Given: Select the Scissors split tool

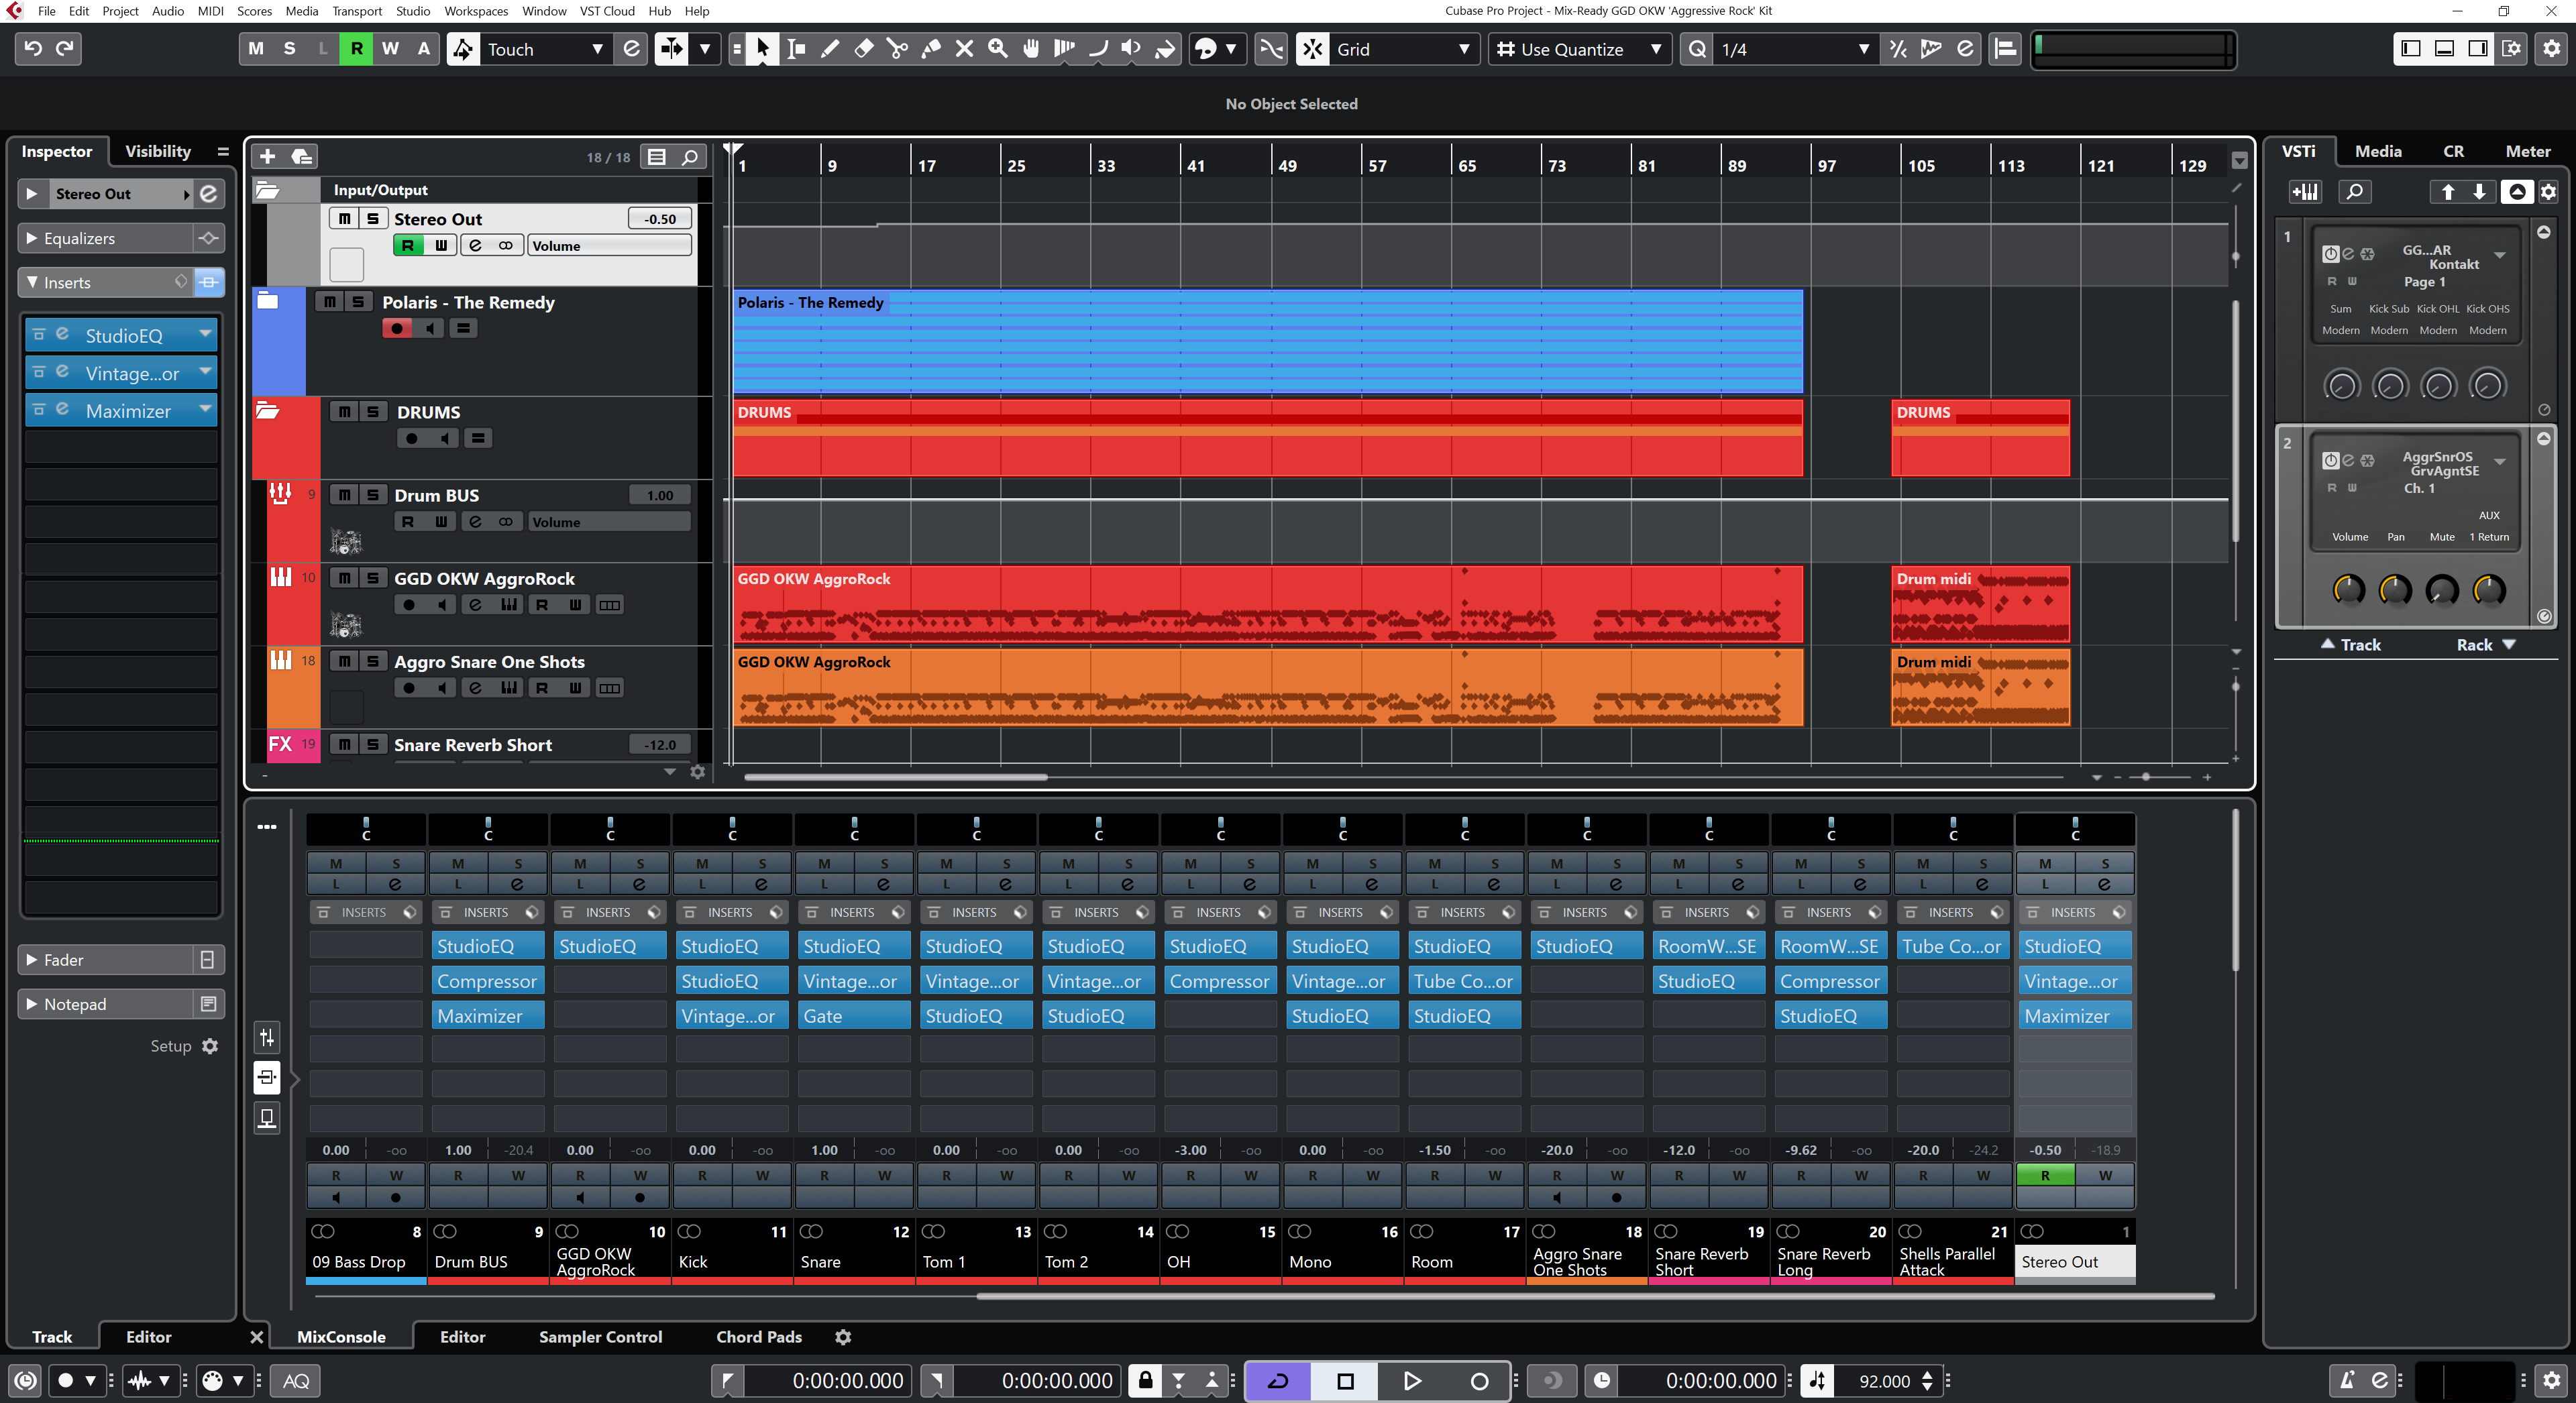Looking at the screenshot, I should [x=897, y=49].
